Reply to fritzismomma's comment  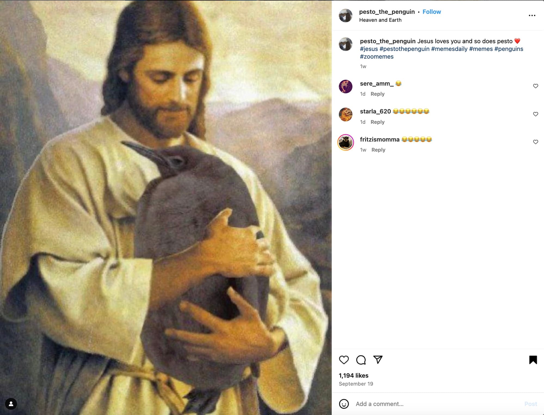pyautogui.click(x=378, y=150)
